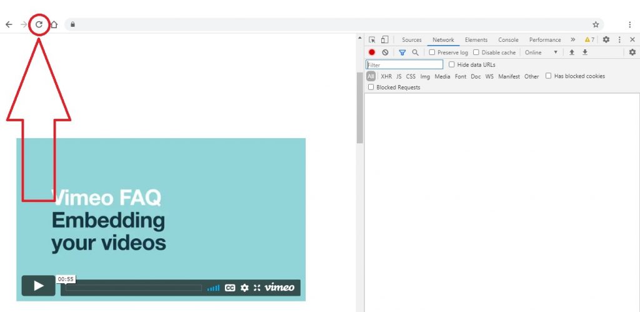Filter requests by Manifest
This screenshot has height=312, width=640.
coord(509,76)
